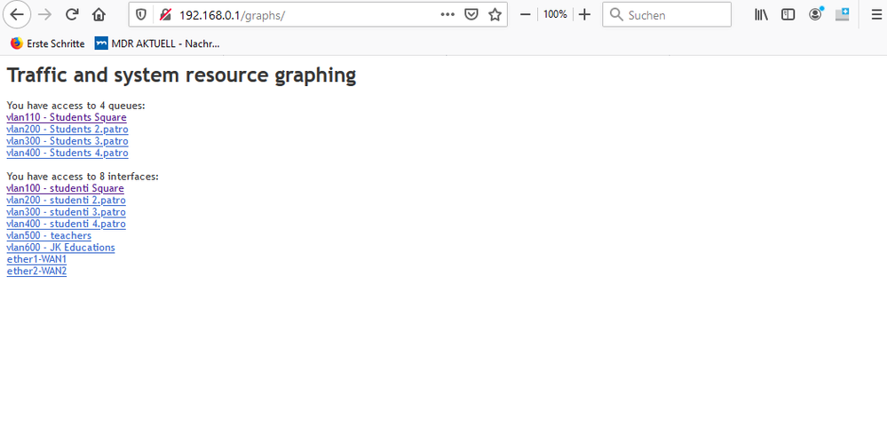Viewport: 887px width, 434px height.
Task: Bookmark this page with the star
Action: [495, 15]
